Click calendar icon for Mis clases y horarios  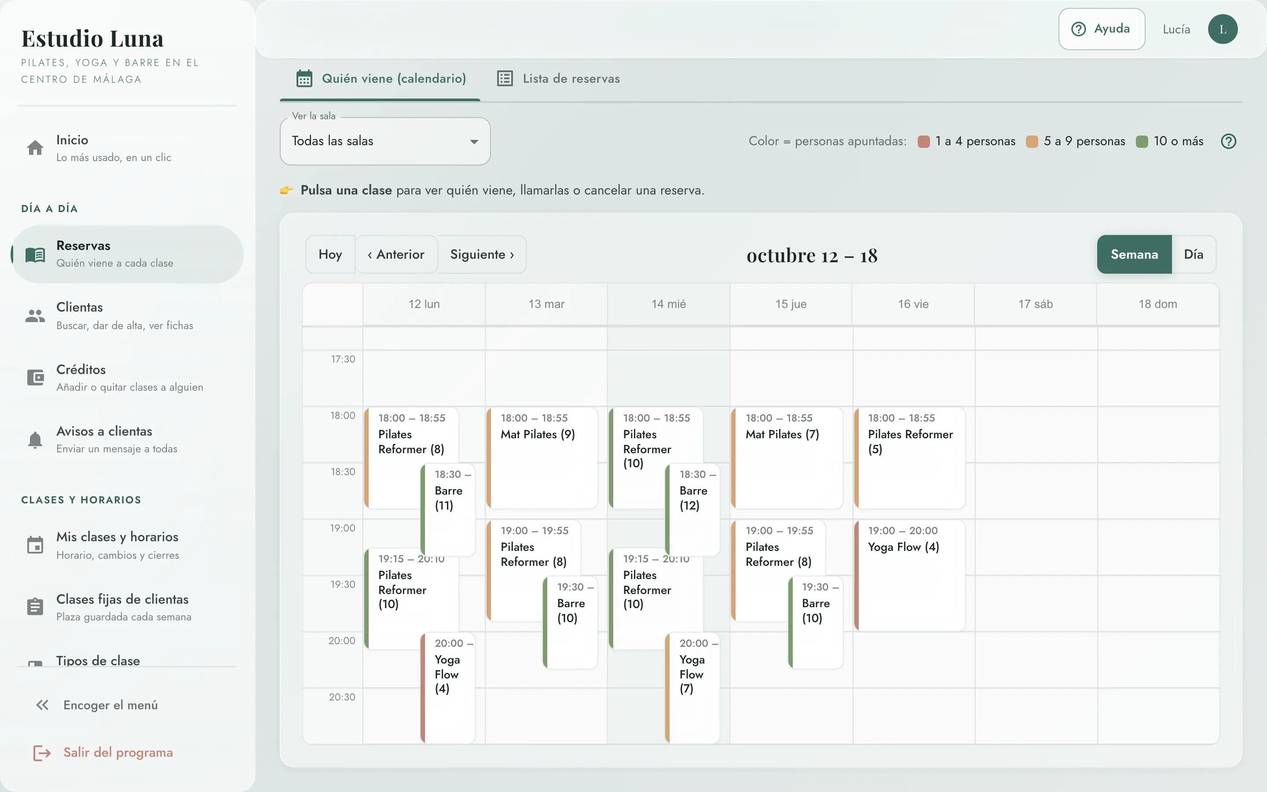coord(35,545)
